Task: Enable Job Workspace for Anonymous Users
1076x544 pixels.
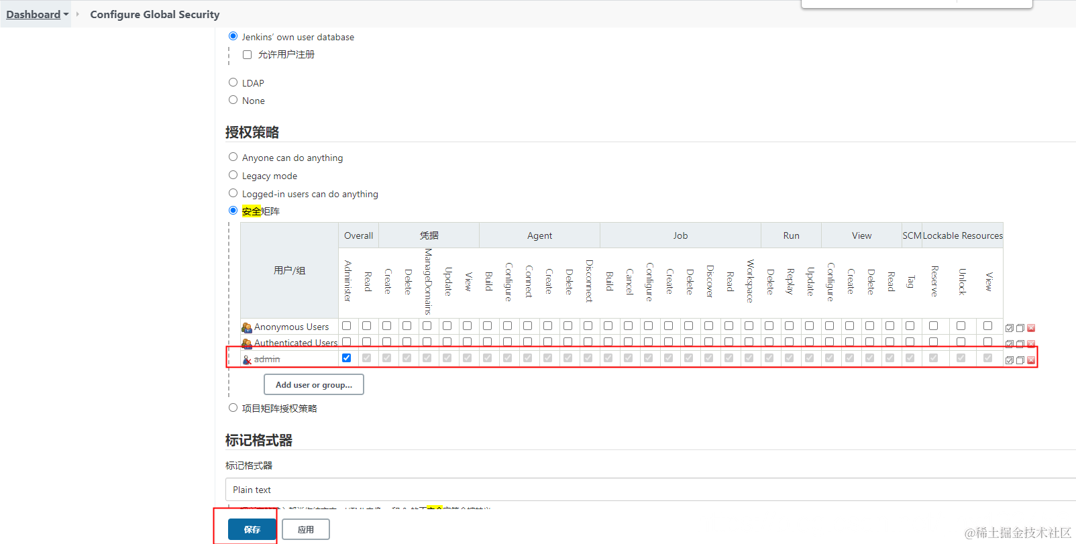Action: tap(749, 325)
